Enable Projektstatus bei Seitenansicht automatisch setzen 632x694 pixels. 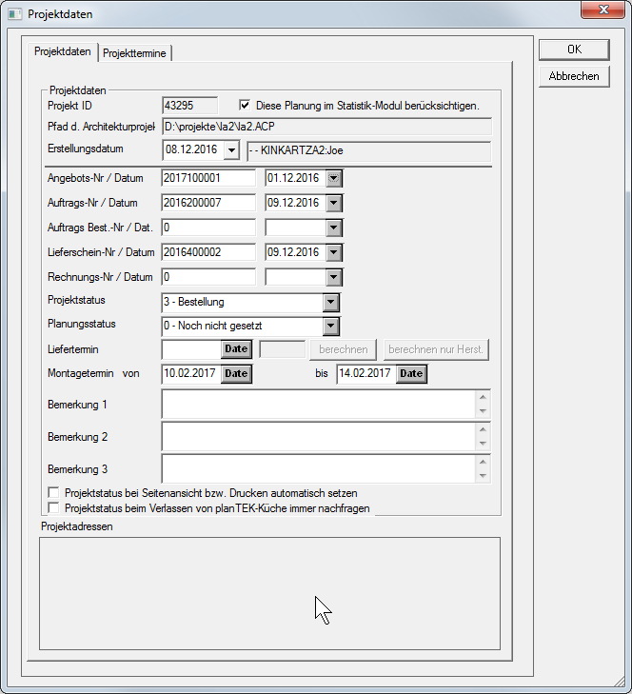click(x=54, y=493)
